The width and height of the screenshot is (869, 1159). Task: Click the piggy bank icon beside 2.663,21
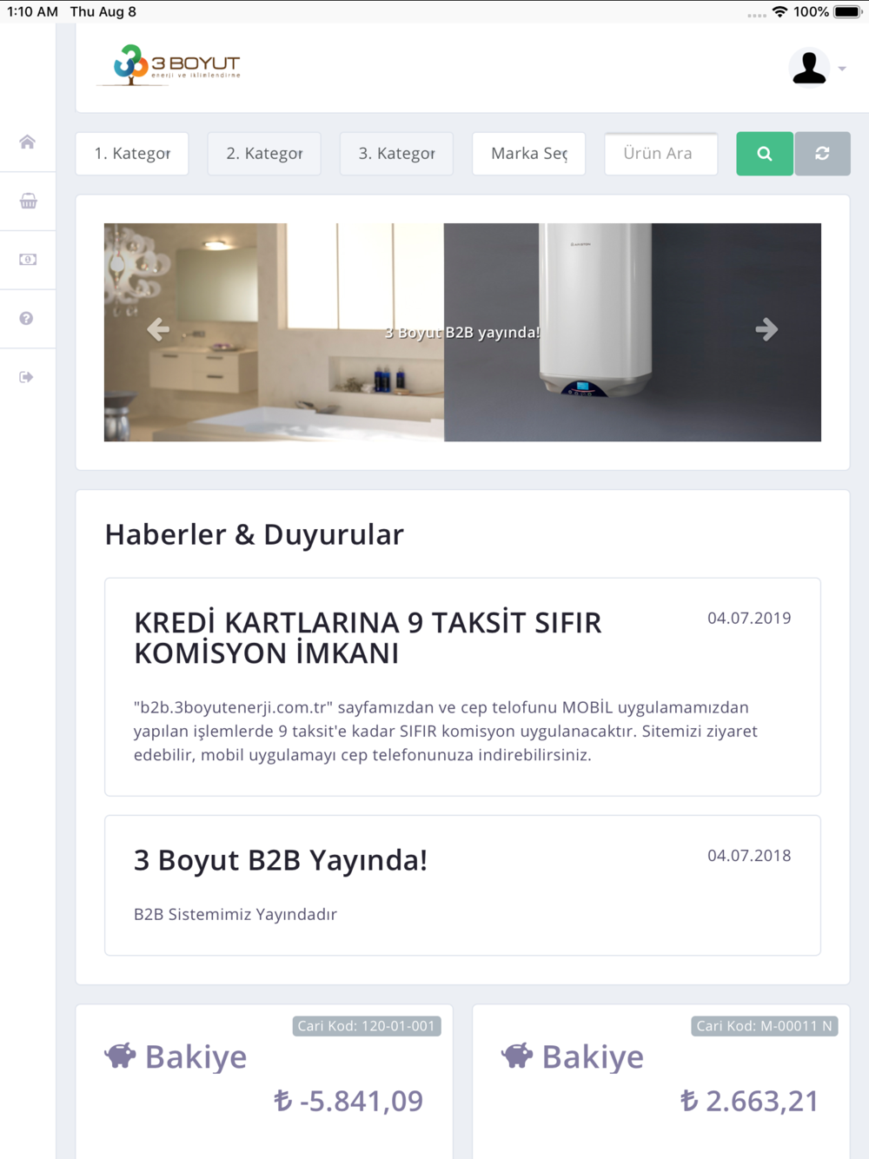[x=517, y=1056]
